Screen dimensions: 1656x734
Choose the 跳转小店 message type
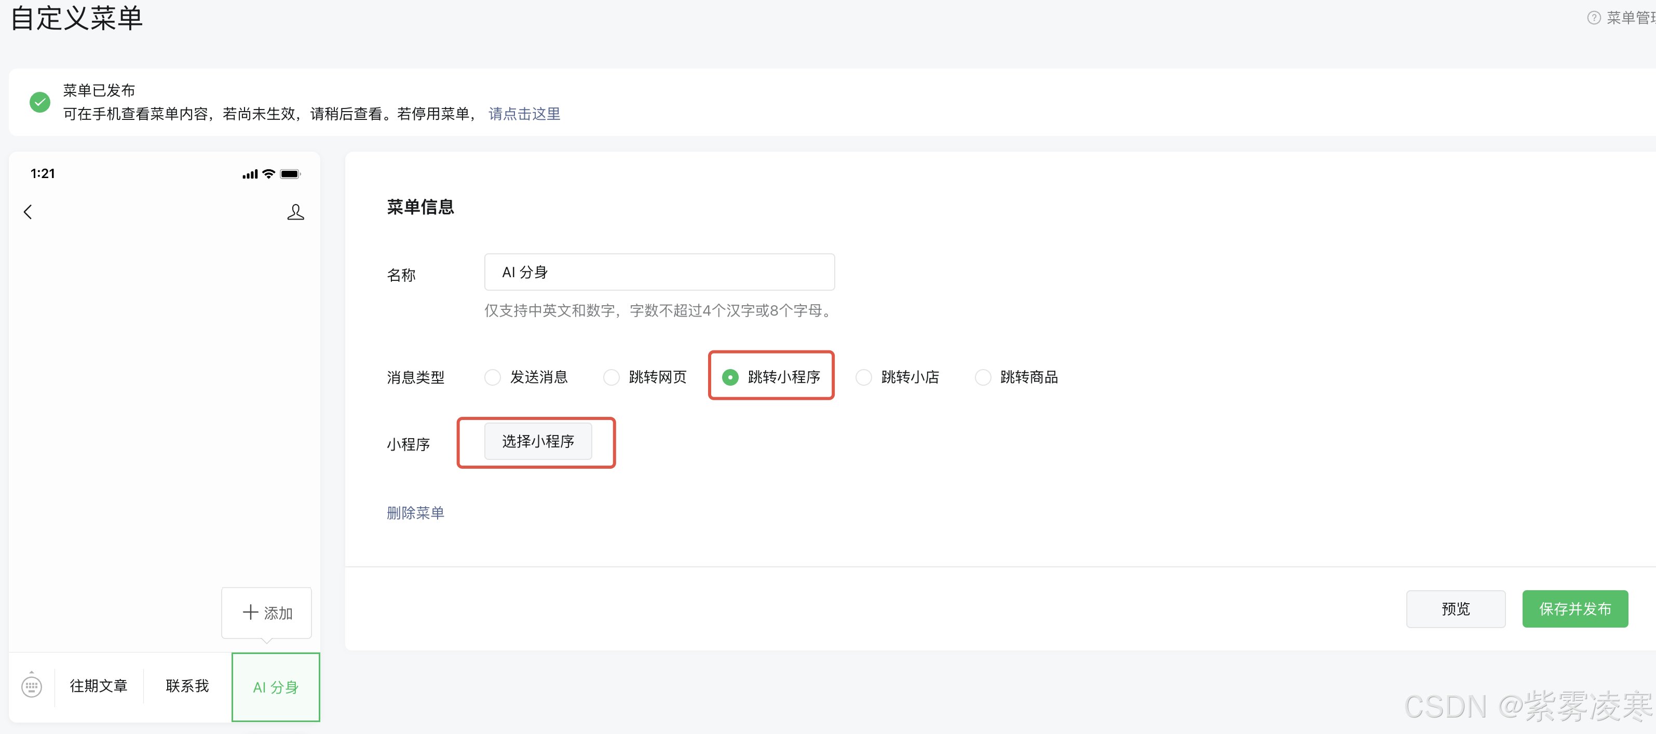[x=864, y=377]
